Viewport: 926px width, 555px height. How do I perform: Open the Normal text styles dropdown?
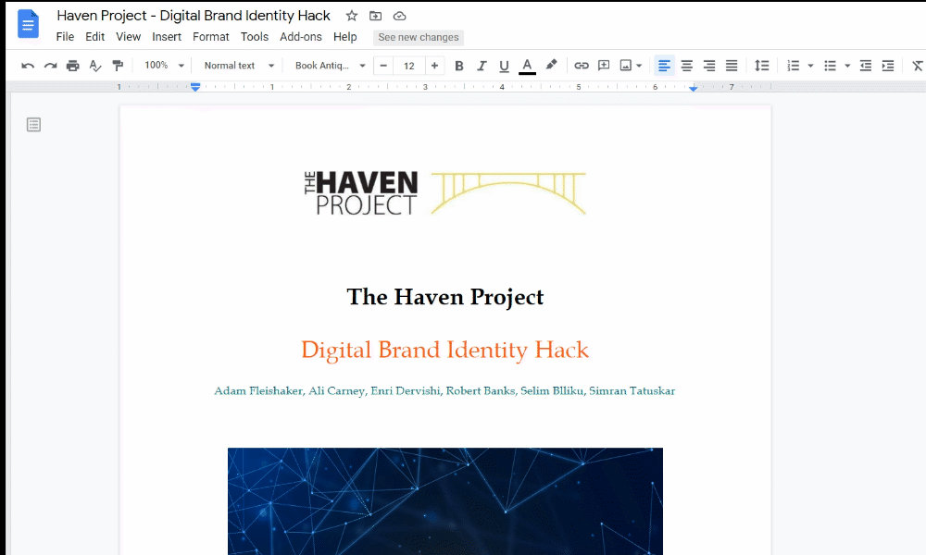[239, 66]
